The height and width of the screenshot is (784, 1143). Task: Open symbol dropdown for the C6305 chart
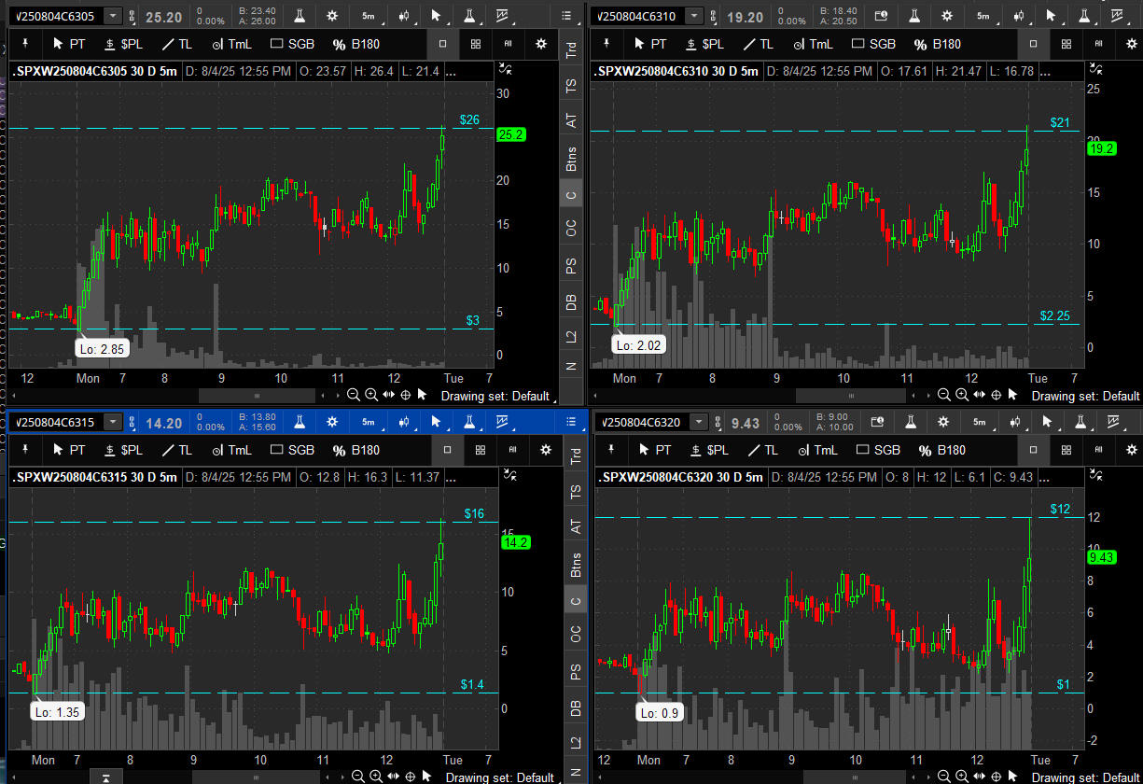coord(112,16)
